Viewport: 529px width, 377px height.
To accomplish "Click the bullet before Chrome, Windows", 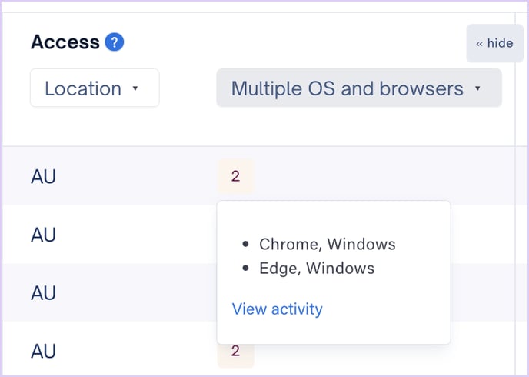I will [245, 244].
